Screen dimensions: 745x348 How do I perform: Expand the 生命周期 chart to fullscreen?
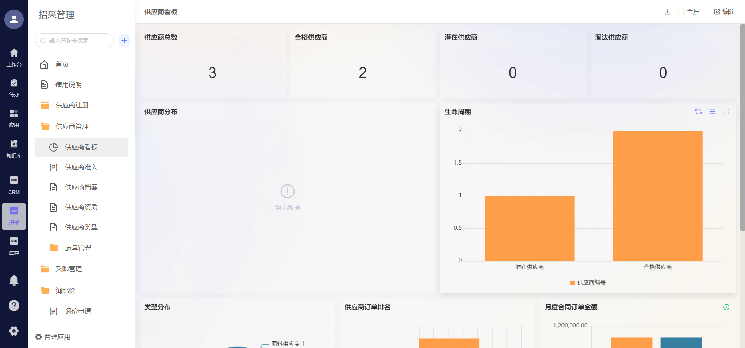click(x=726, y=112)
